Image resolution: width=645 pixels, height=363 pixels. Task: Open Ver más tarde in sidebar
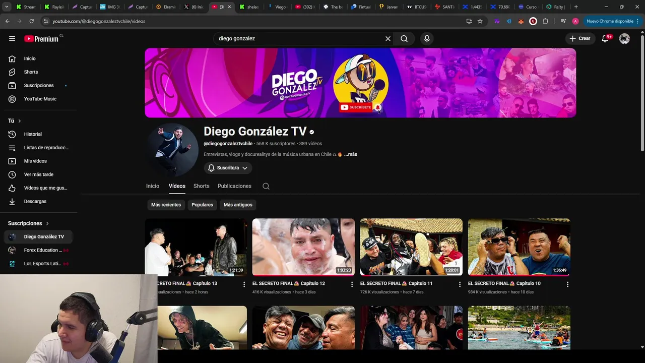(x=38, y=174)
